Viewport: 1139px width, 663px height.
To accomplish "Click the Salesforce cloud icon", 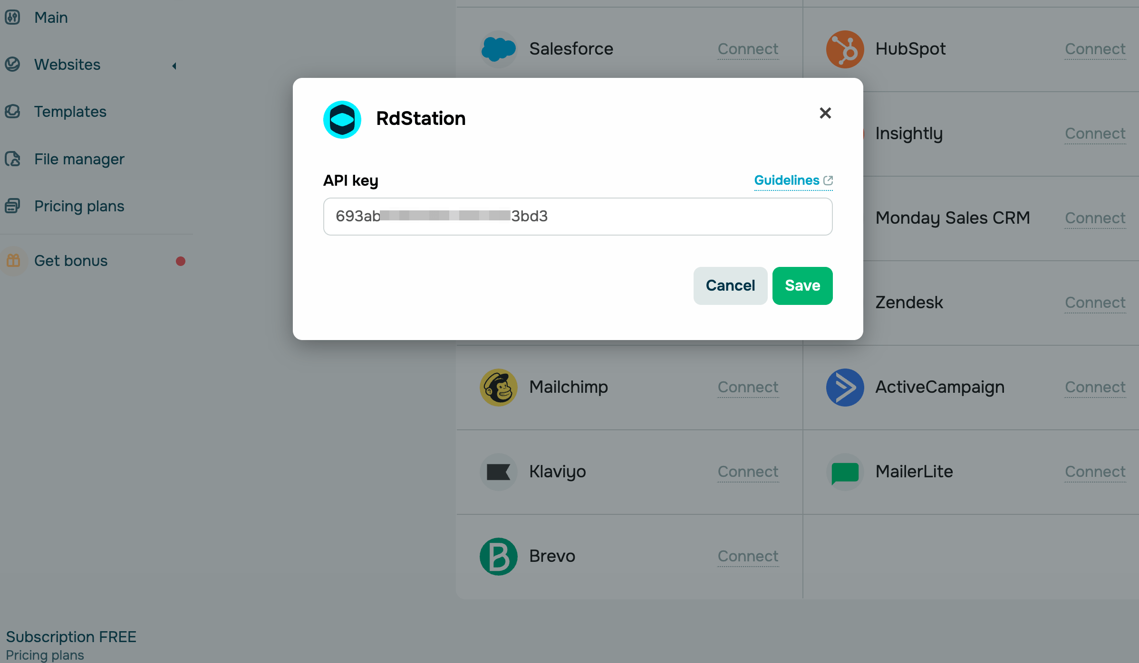I will point(498,49).
